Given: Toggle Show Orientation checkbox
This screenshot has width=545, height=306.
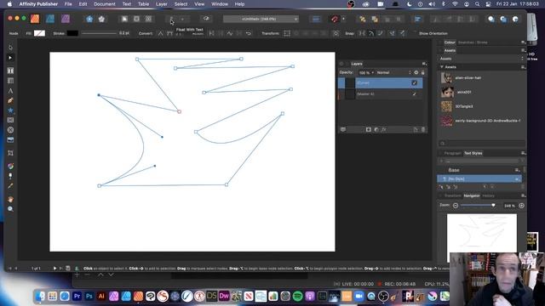Looking at the screenshot, I should click(x=415, y=33).
